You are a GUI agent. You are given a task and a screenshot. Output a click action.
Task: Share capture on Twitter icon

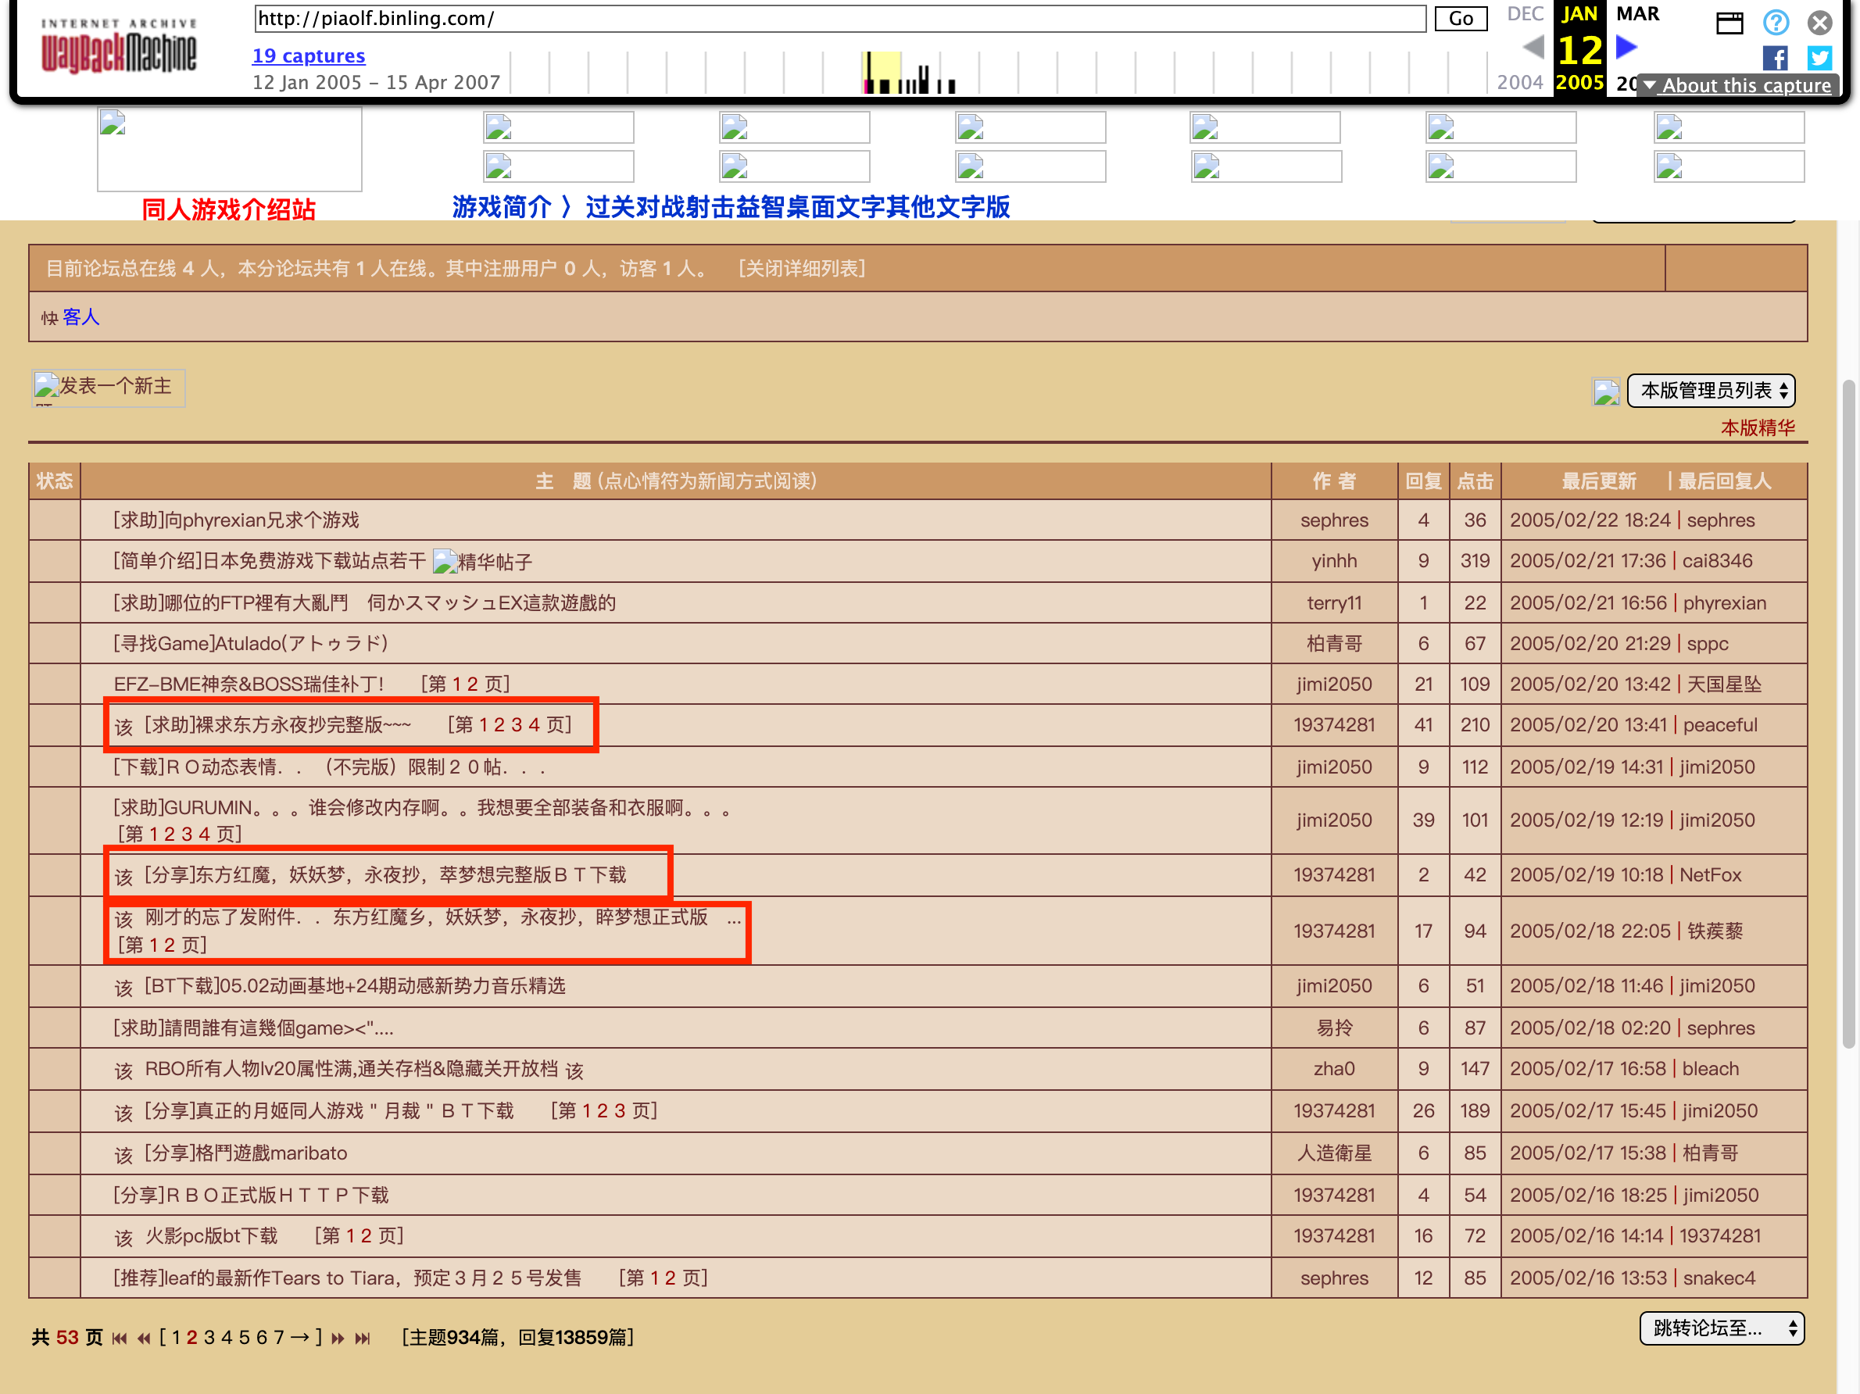click(x=1819, y=58)
